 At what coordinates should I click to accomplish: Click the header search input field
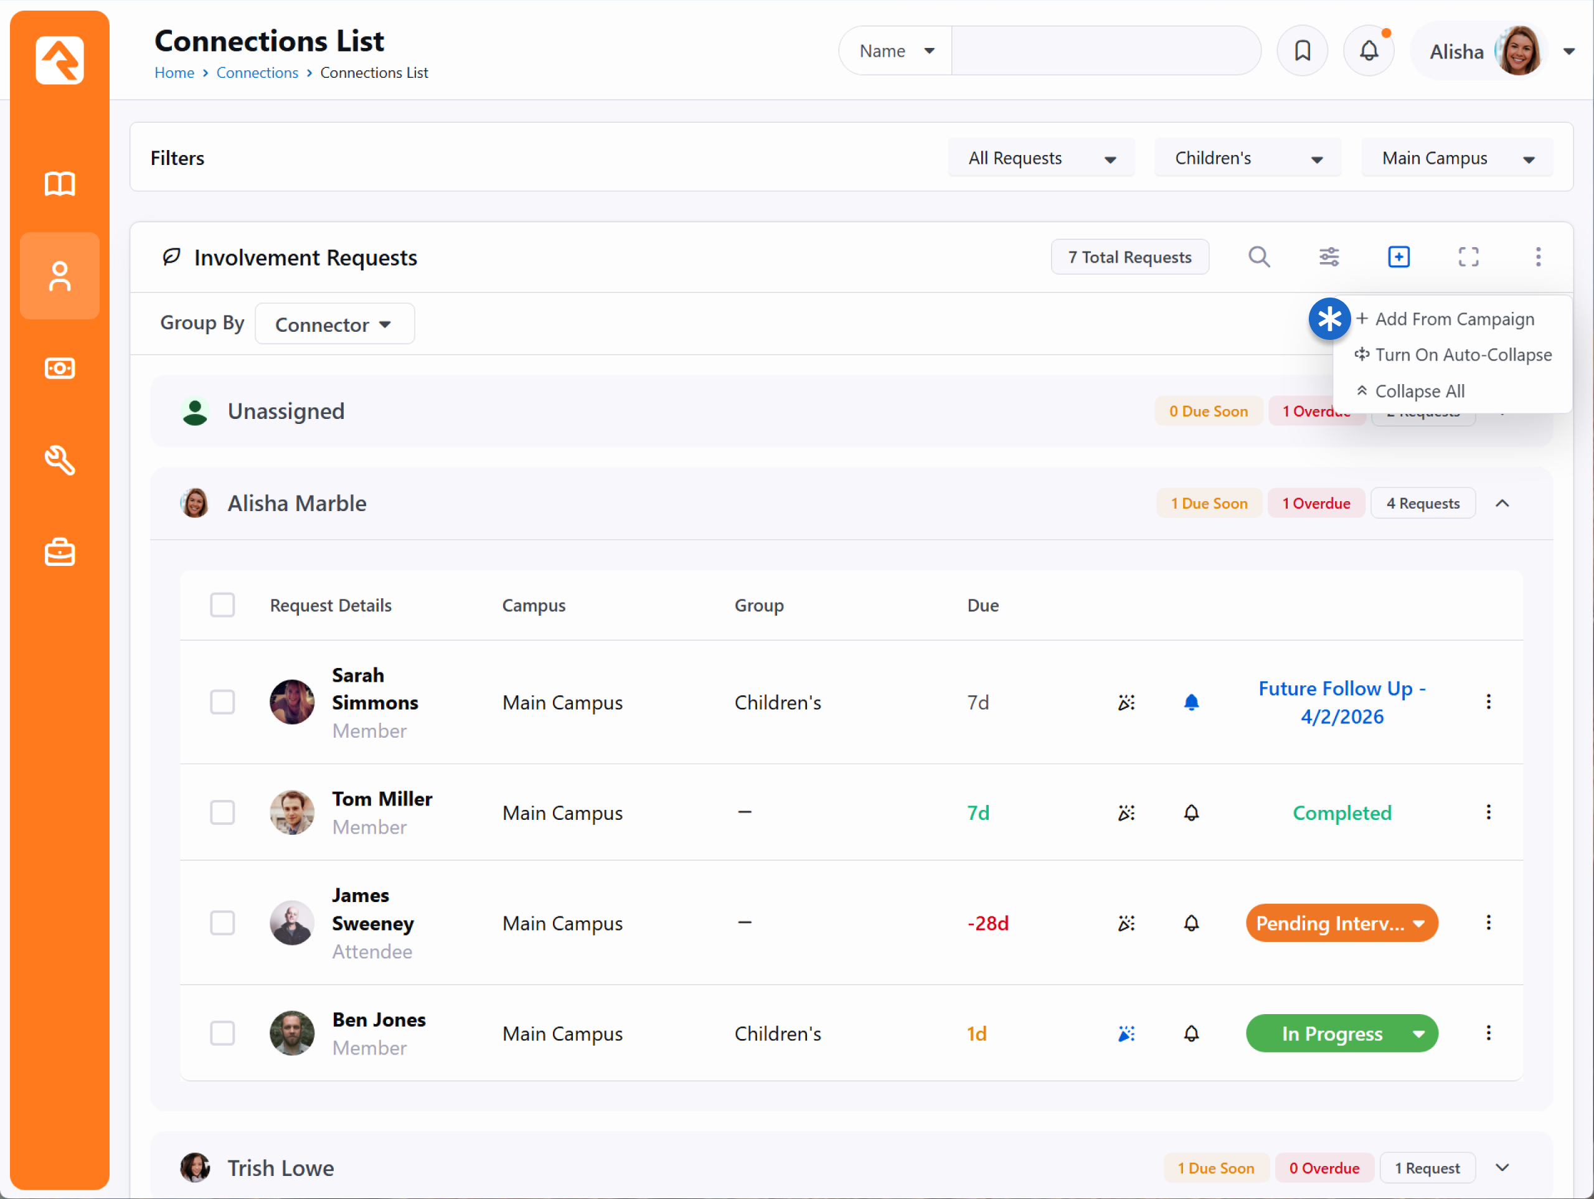1105,50
